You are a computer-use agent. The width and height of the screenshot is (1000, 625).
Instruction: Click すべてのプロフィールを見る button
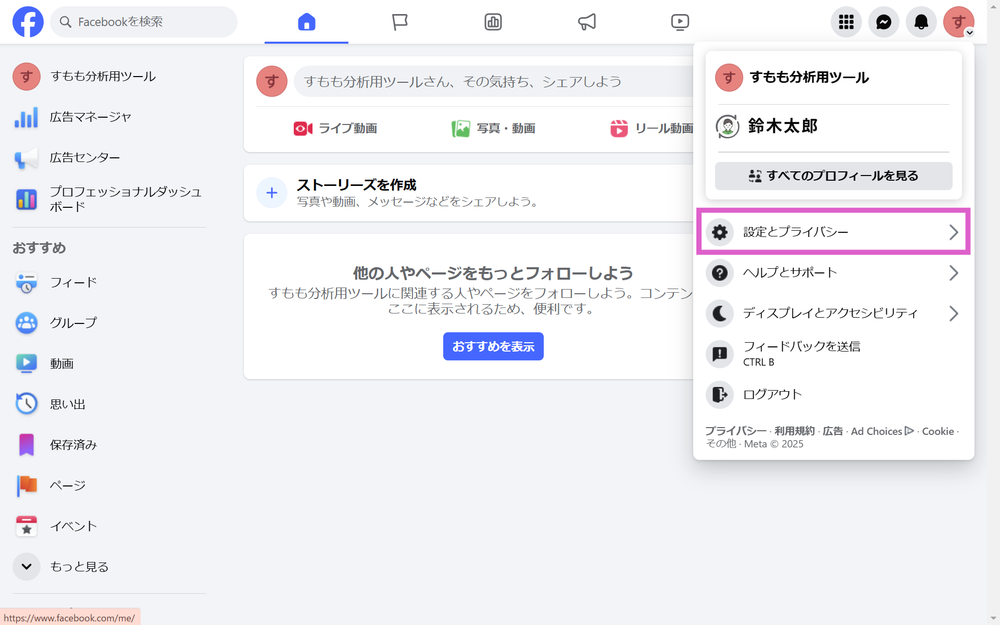pyautogui.click(x=833, y=176)
